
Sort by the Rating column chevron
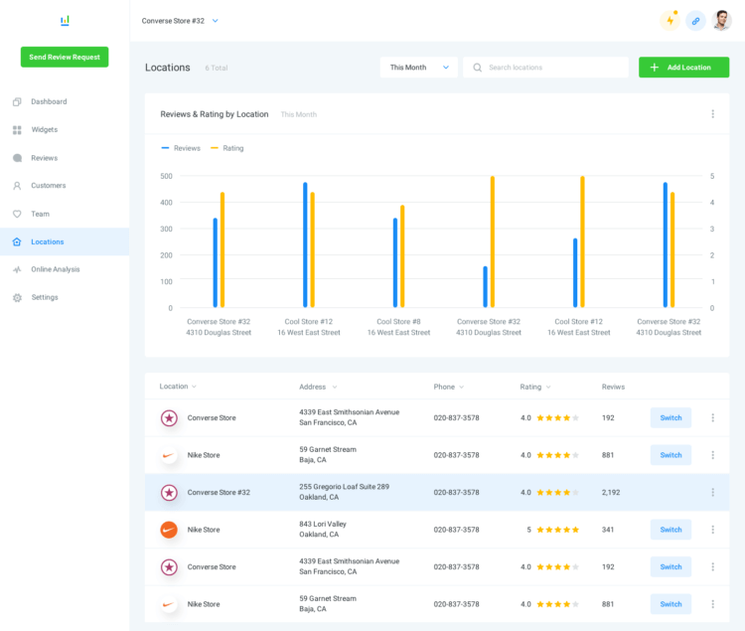[x=548, y=387]
